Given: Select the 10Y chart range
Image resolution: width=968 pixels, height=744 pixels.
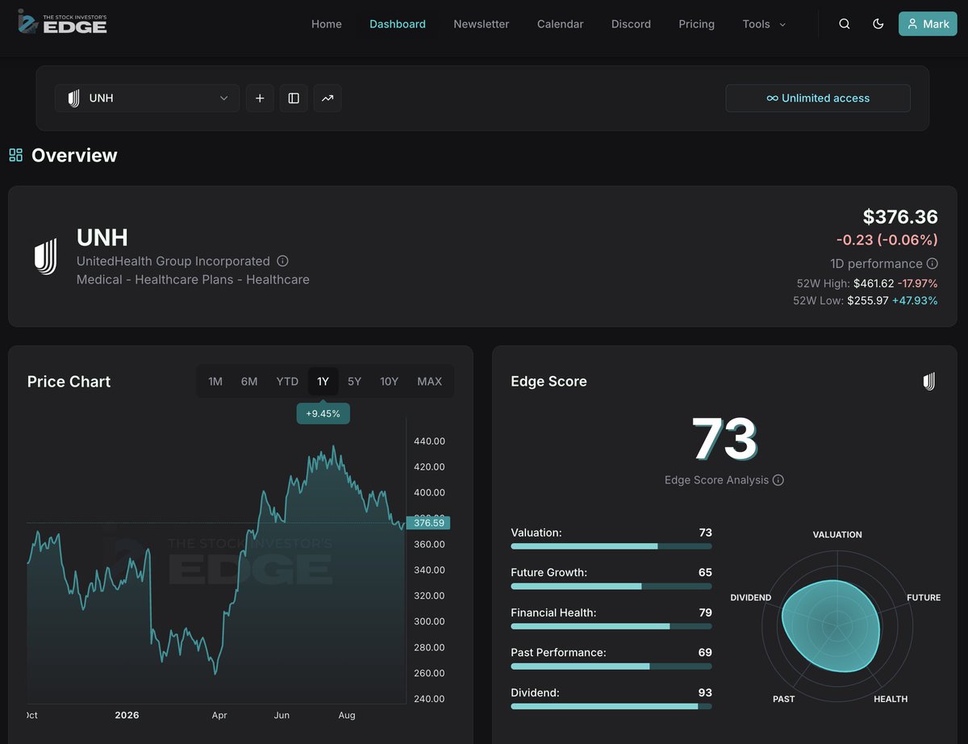Looking at the screenshot, I should pos(390,382).
